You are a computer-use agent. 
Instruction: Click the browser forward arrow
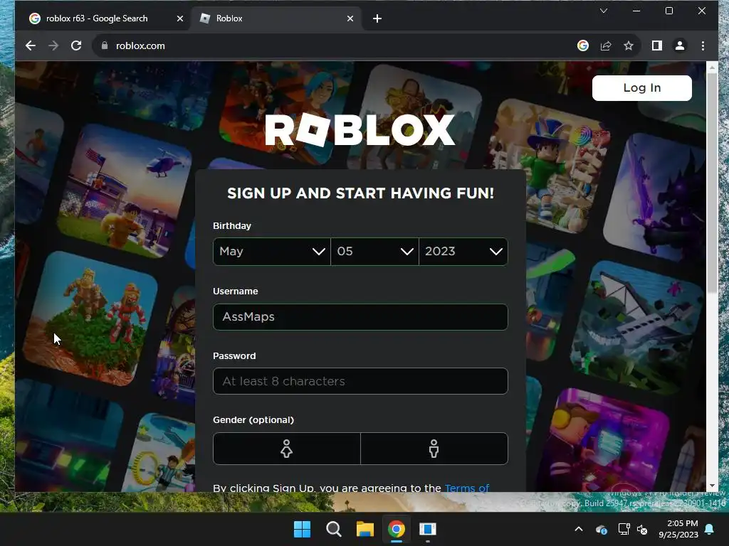click(53, 45)
